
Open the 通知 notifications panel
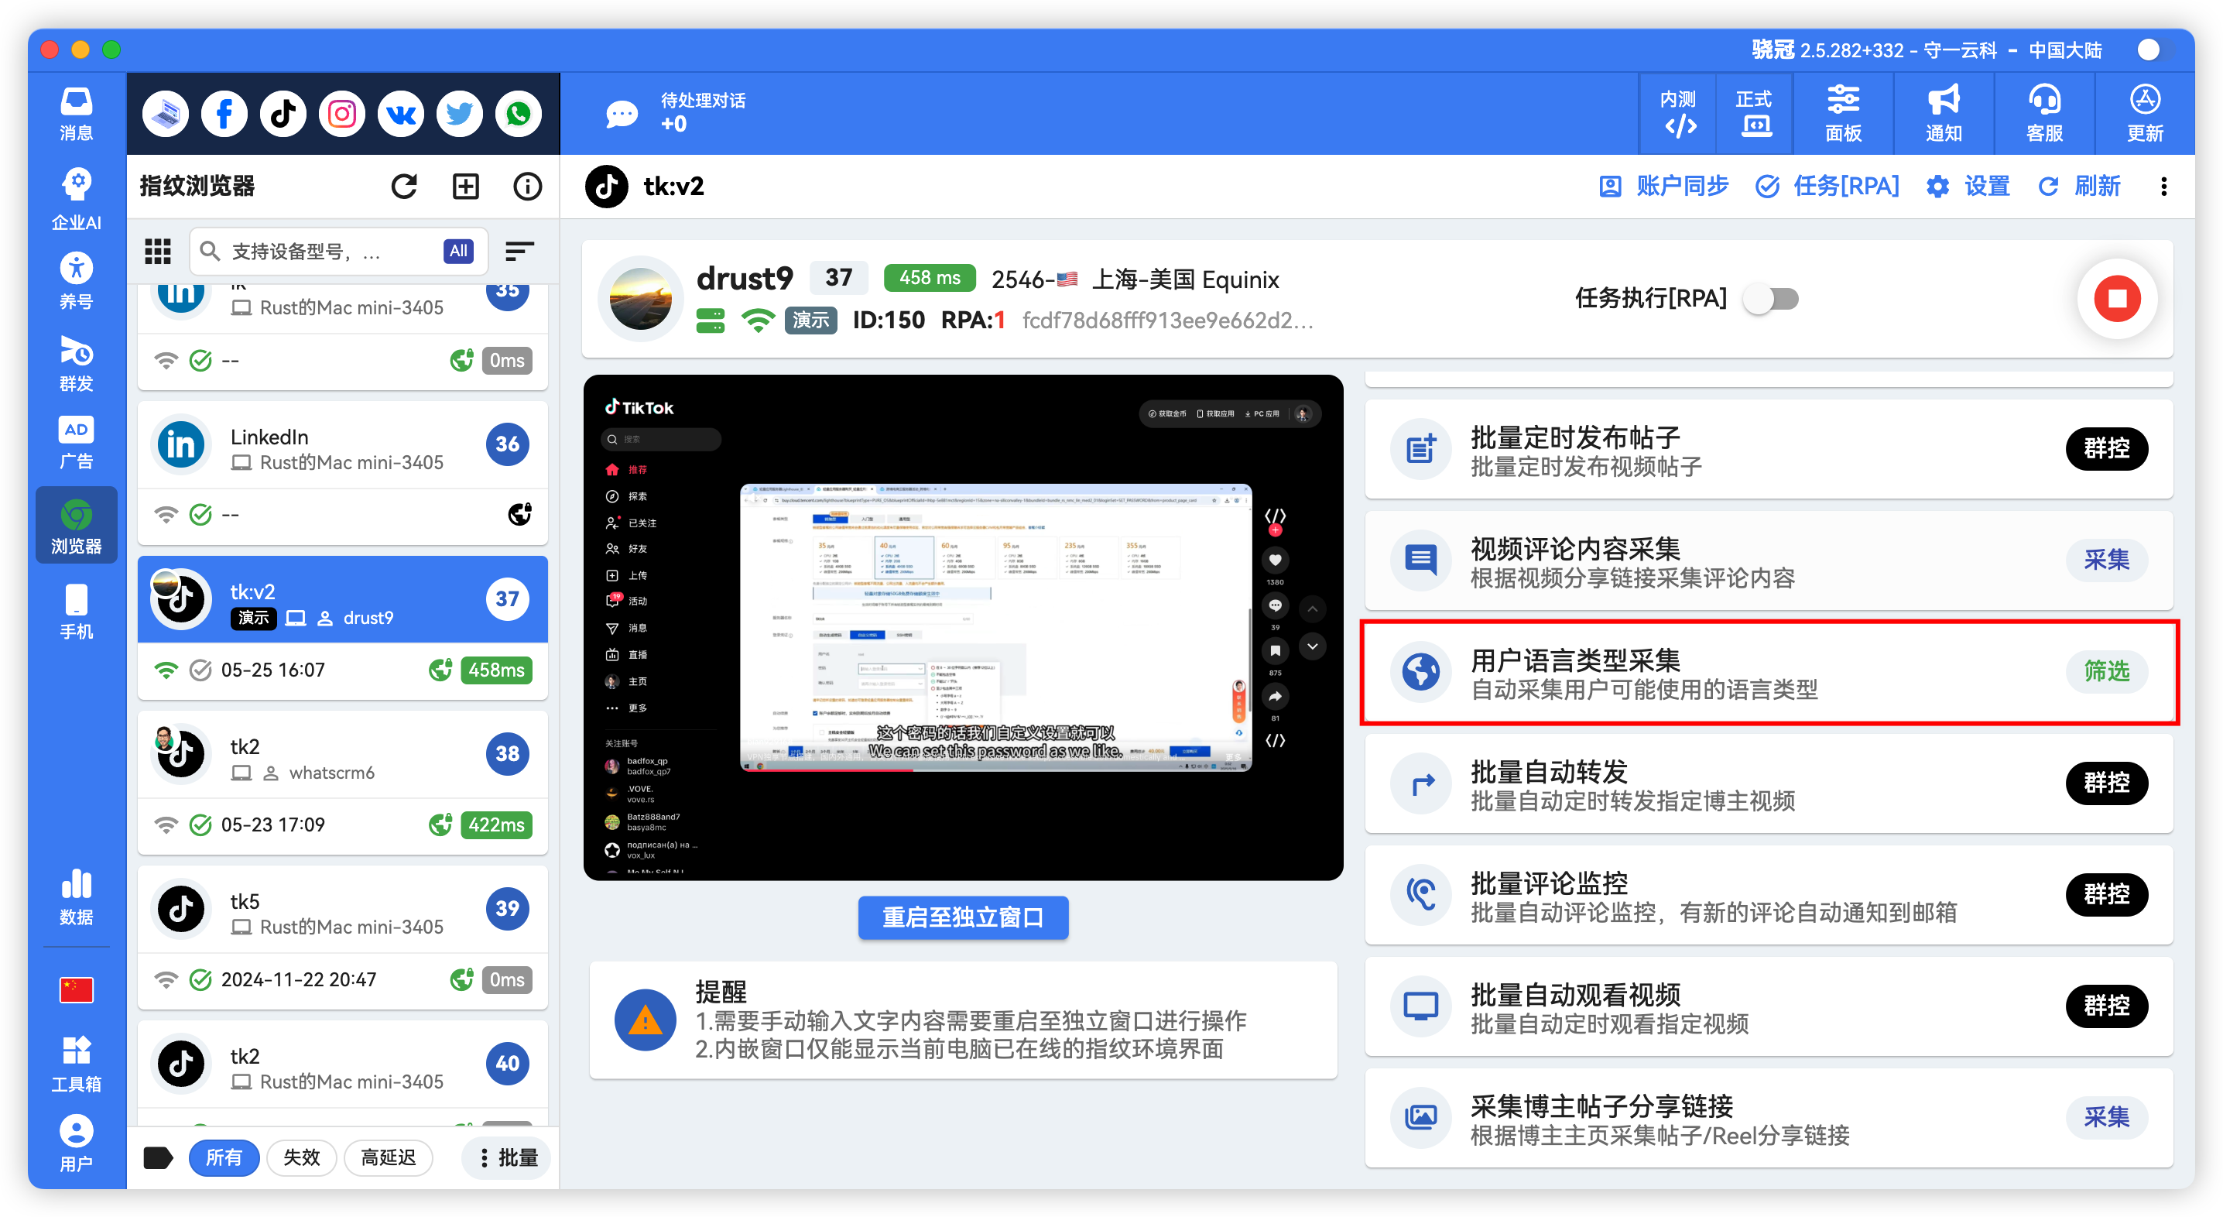1943,113
